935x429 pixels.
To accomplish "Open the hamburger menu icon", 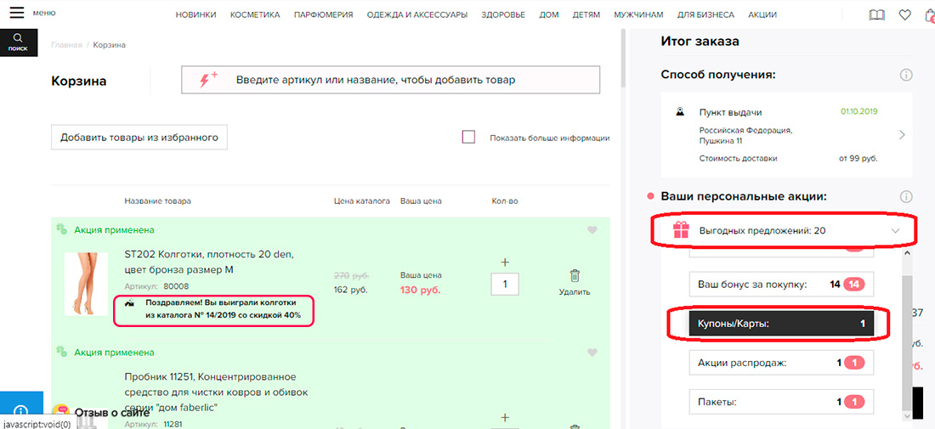I will click(17, 13).
